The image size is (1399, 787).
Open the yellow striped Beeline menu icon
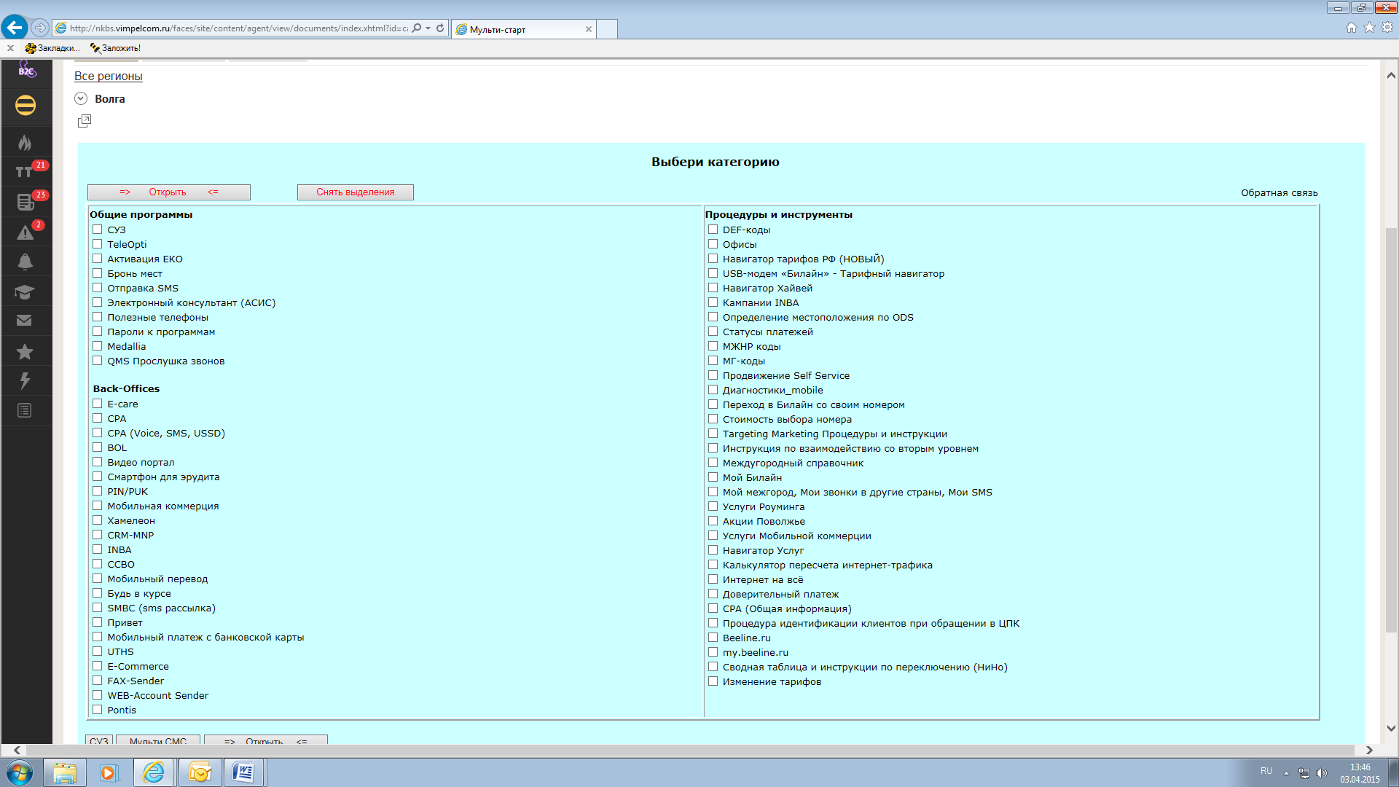click(26, 106)
